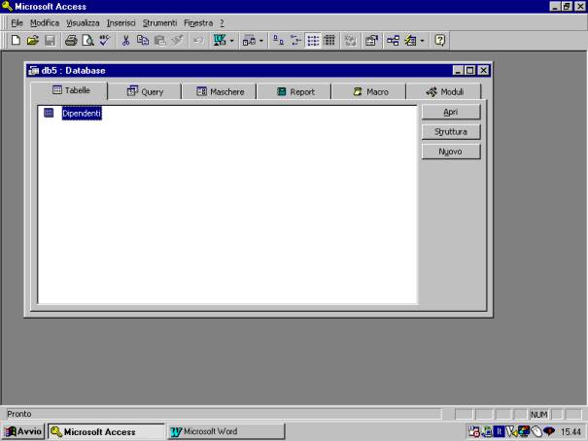Click the Undo arrow icon
The height and width of the screenshot is (441, 588).
(x=198, y=40)
